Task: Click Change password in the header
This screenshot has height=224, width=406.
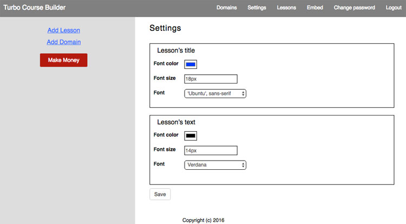Action: (x=354, y=8)
